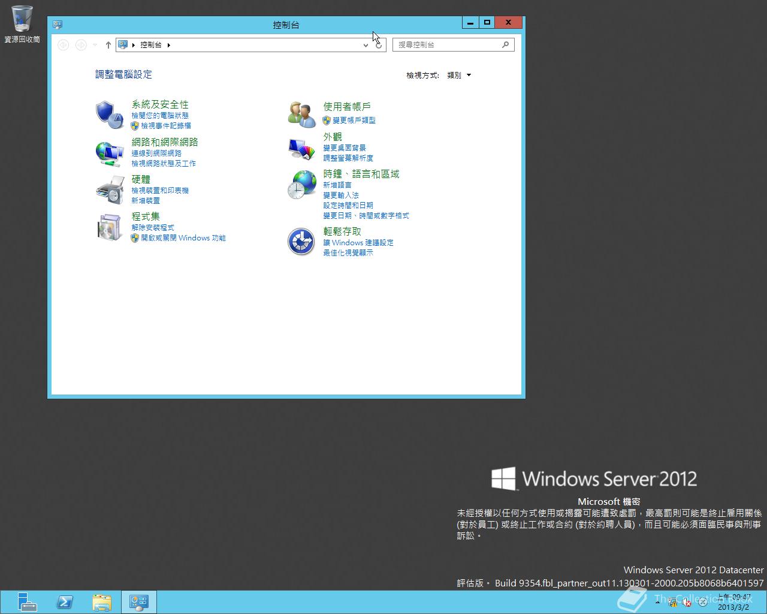
Task: Open the 資源回收筒 desktop icon
Action: tap(22, 24)
